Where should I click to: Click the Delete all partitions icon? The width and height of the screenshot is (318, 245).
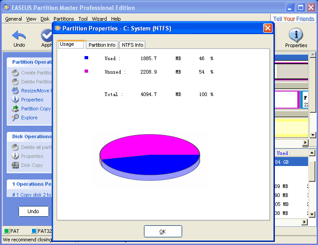tap(15, 147)
